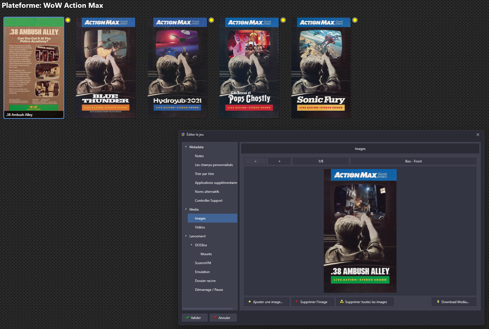Select the Hydrosub:2021 game cover
489x329 pixels.
point(177,68)
